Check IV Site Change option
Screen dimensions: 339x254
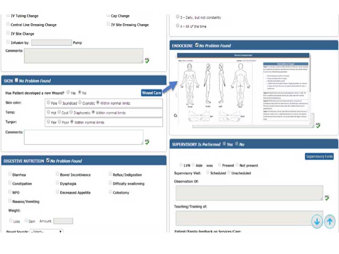click(x=8, y=33)
